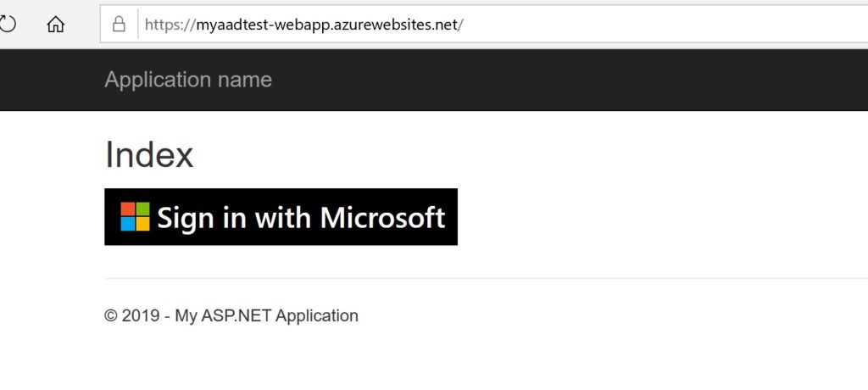Go to the browser home page icon

56,24
